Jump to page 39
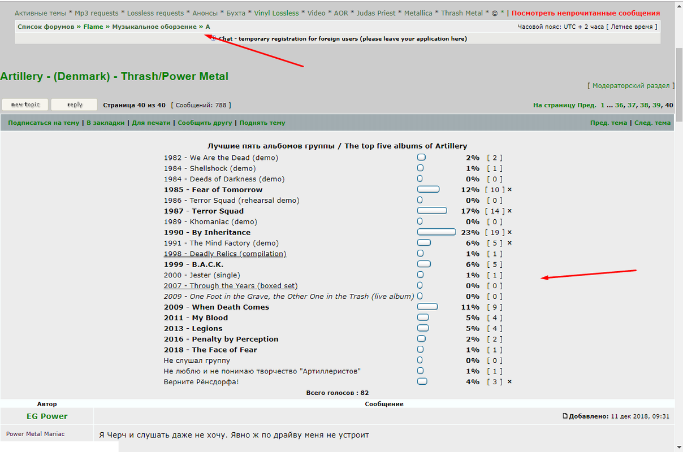683x452 pixels. click(x=656, y=105)
